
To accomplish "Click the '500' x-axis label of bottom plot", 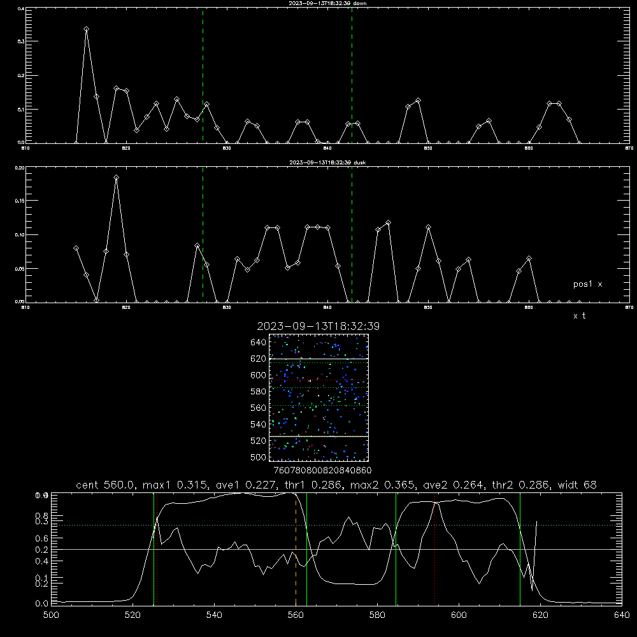I will pyautogui.click(x=51, y=615).
